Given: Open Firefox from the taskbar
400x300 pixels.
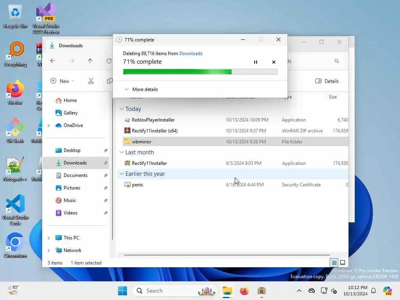Looking at the screenshot, I should [244, 291].
